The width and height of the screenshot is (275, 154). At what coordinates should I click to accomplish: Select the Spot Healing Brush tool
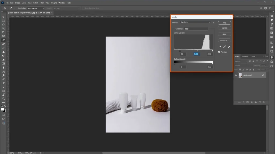(3, 44)
